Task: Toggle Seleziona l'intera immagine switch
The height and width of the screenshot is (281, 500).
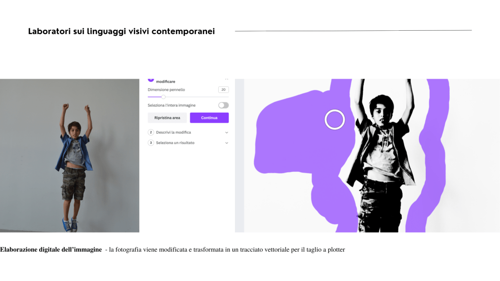Action: (x=224, y=105)
